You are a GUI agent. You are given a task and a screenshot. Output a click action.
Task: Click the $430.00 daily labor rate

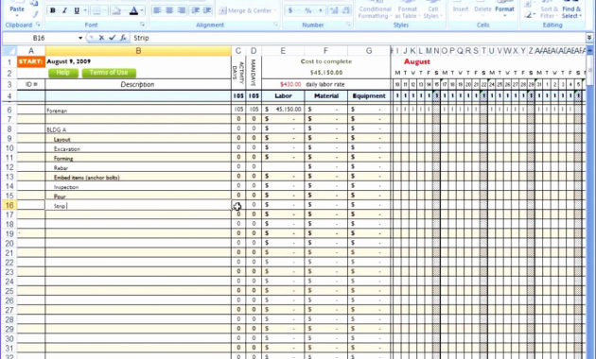click(290, 84)
